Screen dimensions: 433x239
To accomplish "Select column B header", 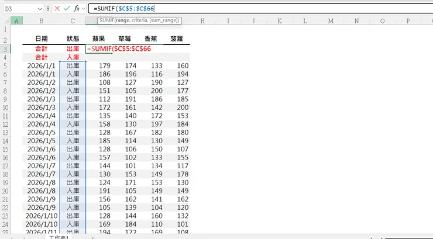I will pos(41,20).
